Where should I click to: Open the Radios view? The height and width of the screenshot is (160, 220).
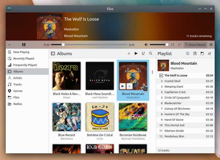coord(27,104)
